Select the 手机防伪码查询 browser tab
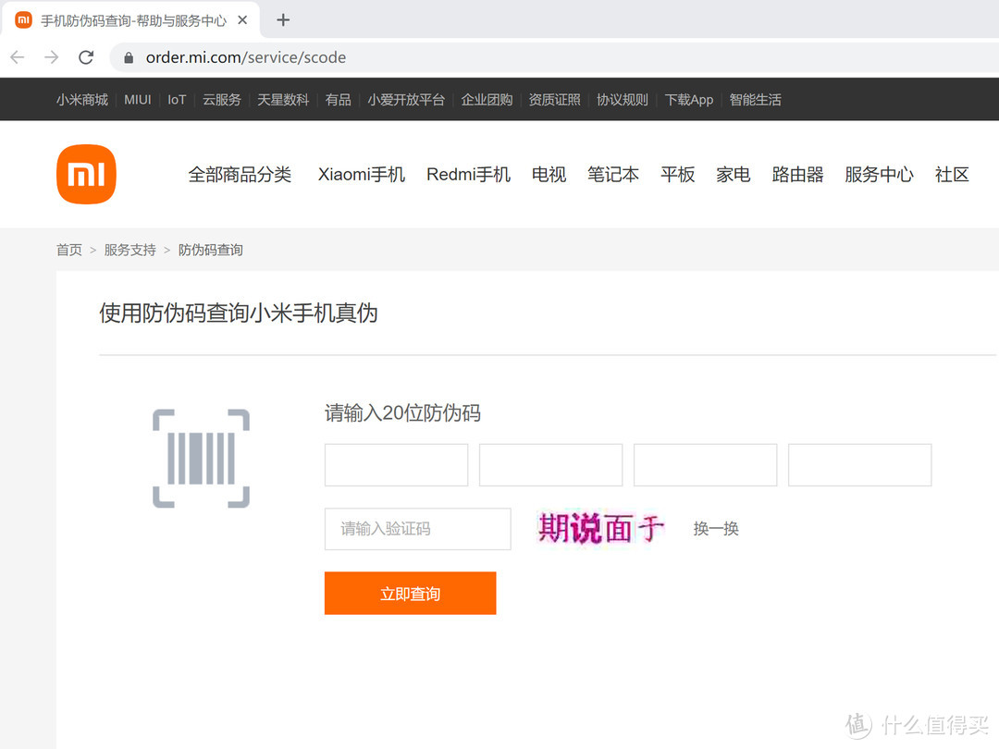 click(130, 20)
